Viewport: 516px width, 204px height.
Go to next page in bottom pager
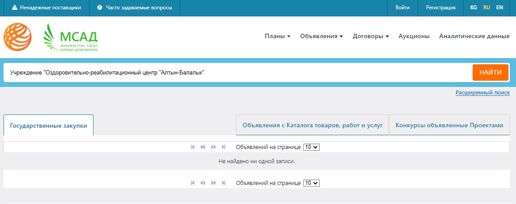(213, 183)
